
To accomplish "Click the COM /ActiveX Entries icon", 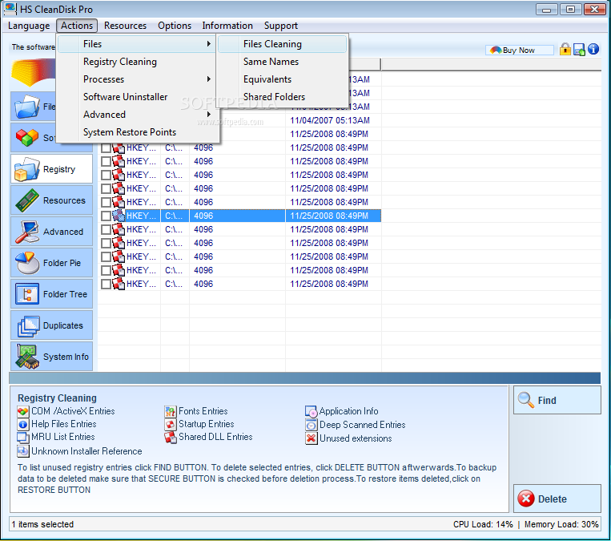I will pyautogui.click(x=23, y=411).
